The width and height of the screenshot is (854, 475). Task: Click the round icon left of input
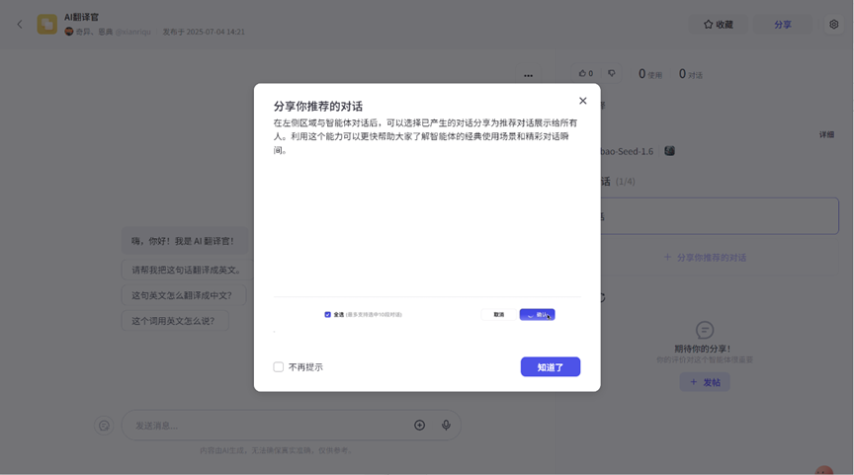tap(104, 426)
